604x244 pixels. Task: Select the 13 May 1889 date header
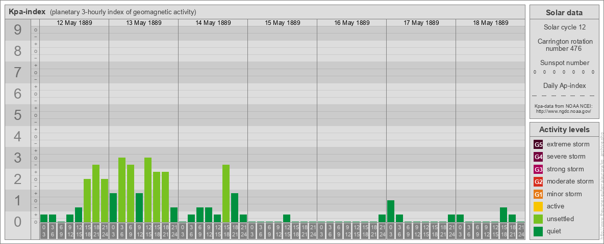(x=144, y=23)
